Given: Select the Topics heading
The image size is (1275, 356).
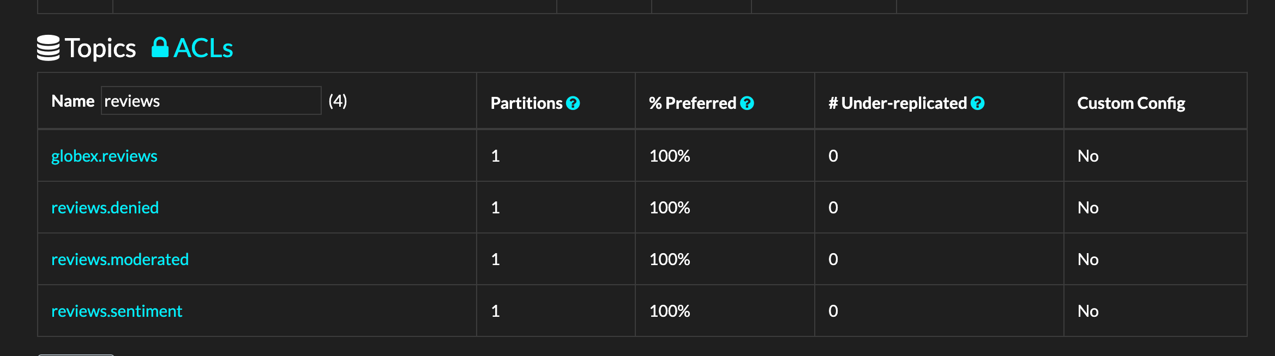Looking at the screenshot, I should tap(100, 48).
